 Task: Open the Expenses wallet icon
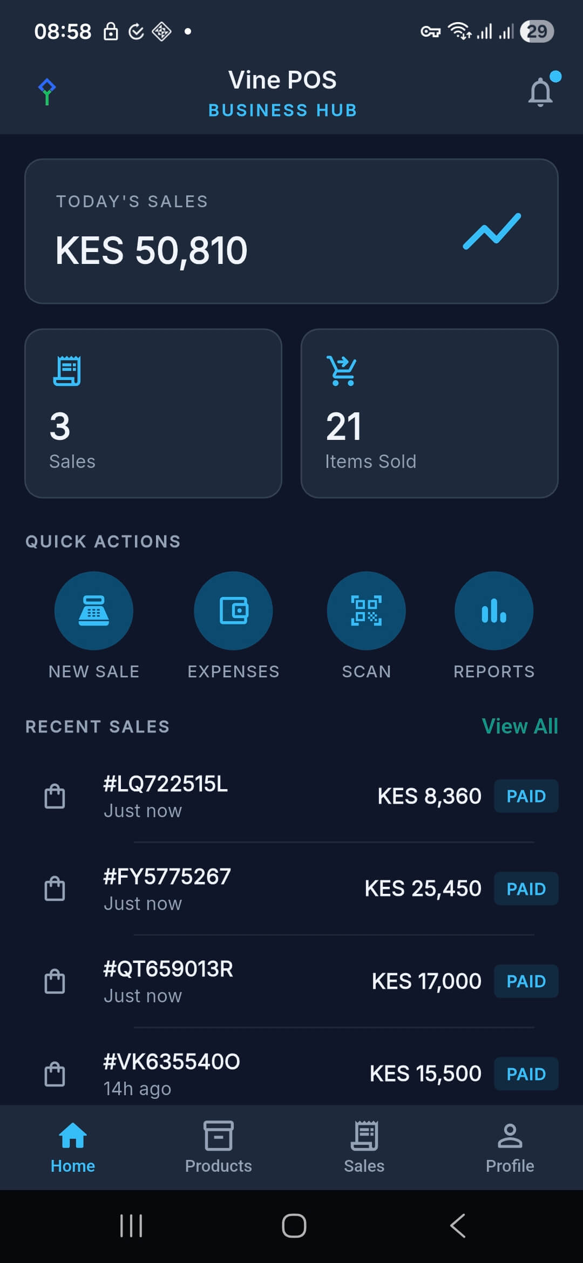[233, 610]
